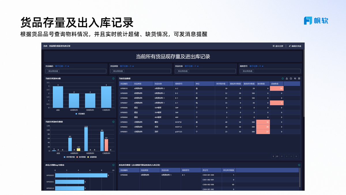This screenshot has height=195, width=346.
Task: Click the 螺丝 product name cell
Action: [163, 122]
